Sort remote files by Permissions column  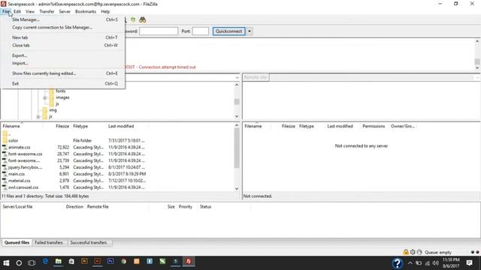pyautogui.click(x=374, y=126)
